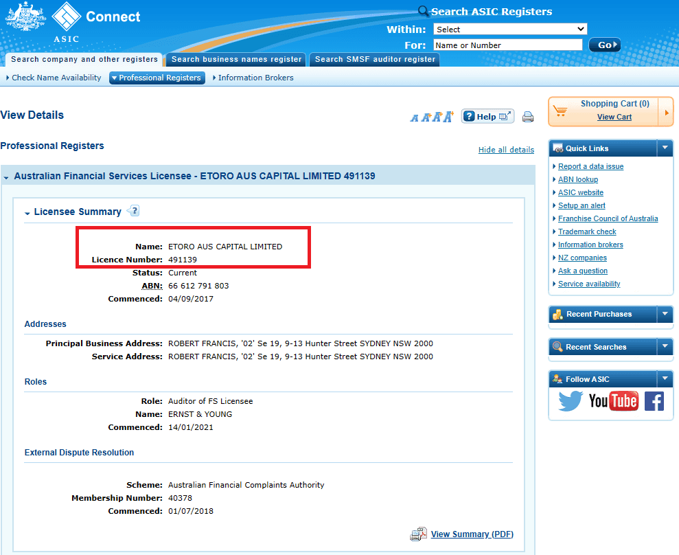Click the magnifier icon in Recent Searches header
The image size is (679, 555).
557,347
